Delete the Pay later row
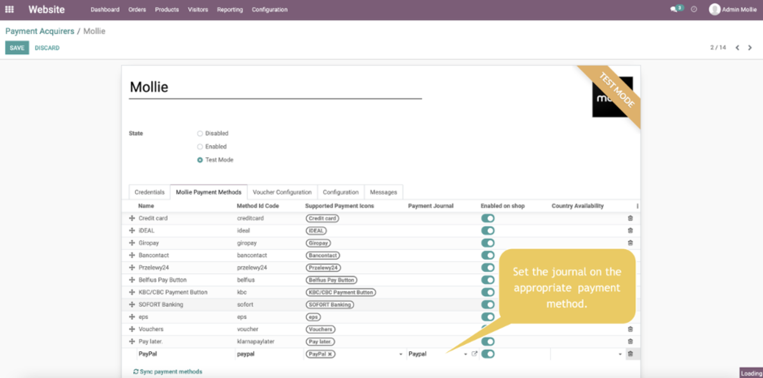763x378 pixels. (630, 342)
